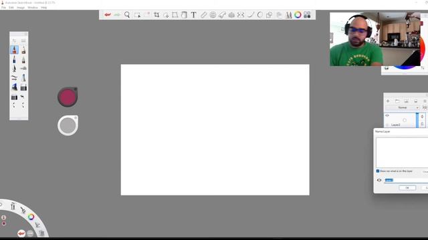Add an image layer
Screen dimensions: 428x240
tap(406, 101)
